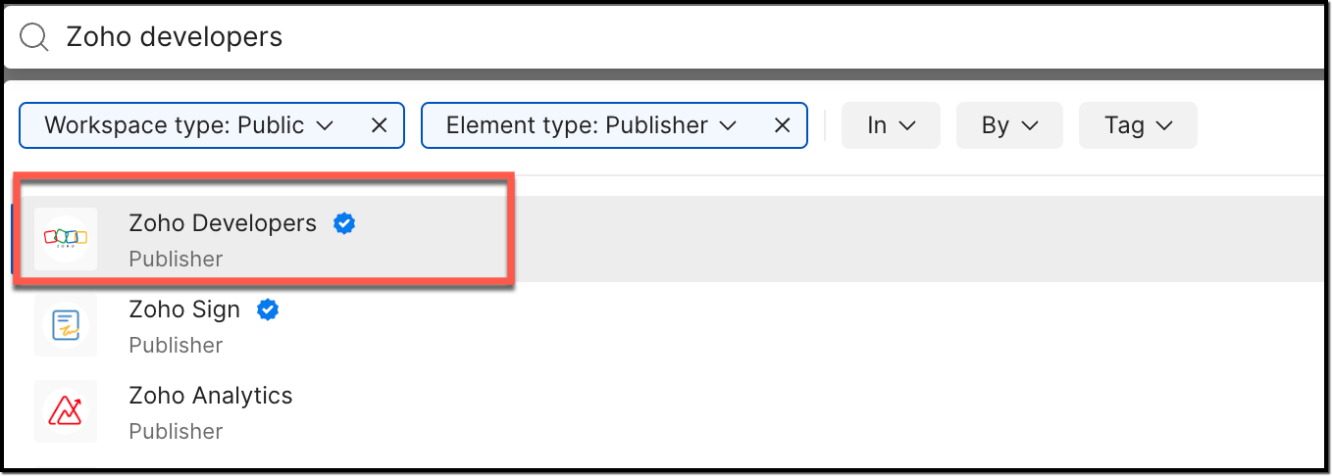Select the Zoho Sign publisher result

click(x=184, y=310)
